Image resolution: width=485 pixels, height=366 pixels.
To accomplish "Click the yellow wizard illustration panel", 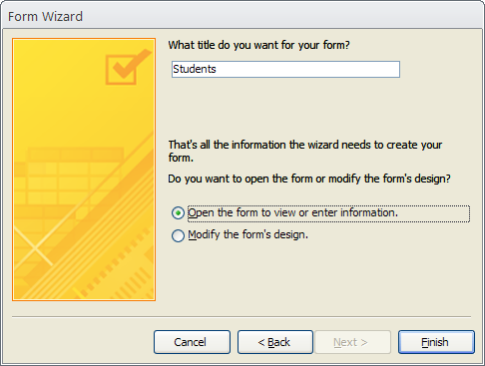I will [84, 170].
